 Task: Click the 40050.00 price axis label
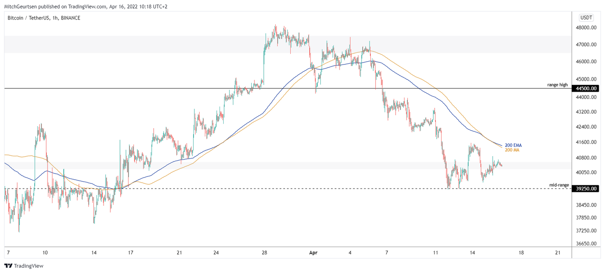pyautogui.click(x=587, y=172)
